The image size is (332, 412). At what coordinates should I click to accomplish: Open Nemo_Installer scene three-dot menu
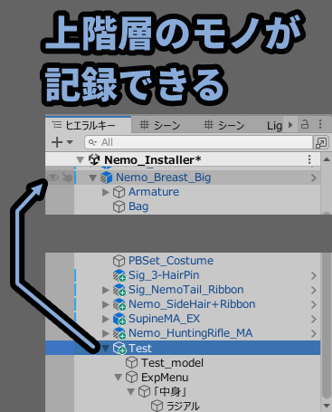tap(309, 159)
